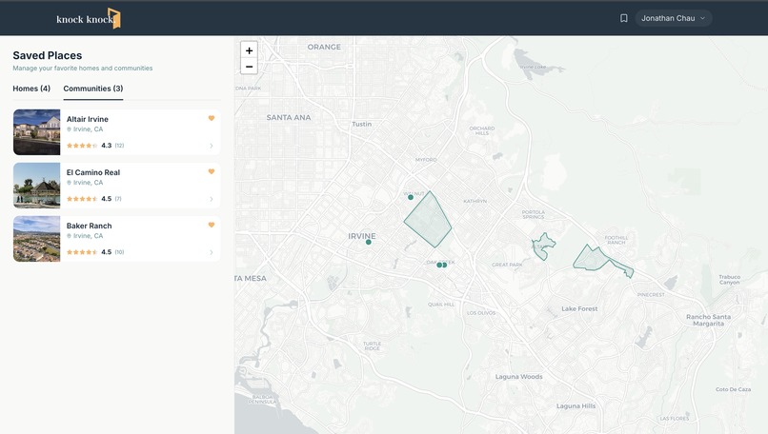Select the Altair community outline on map
This screenshot has width=768, height=434.
click(544, 246)
